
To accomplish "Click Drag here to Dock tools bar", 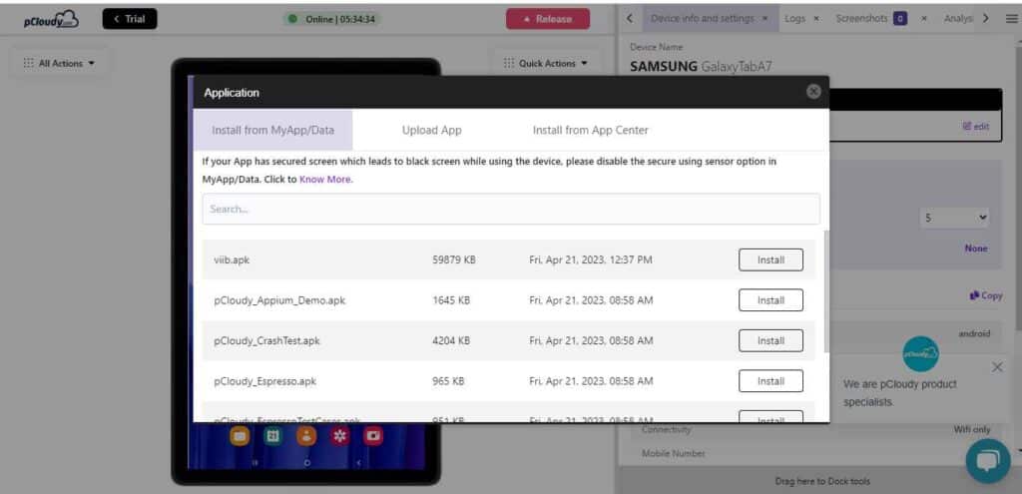I will click(x=822, y=482).
